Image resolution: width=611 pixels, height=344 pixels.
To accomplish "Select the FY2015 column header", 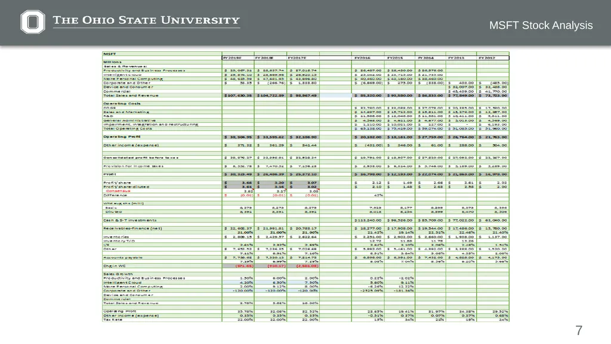I will click(x=399, y=58).
